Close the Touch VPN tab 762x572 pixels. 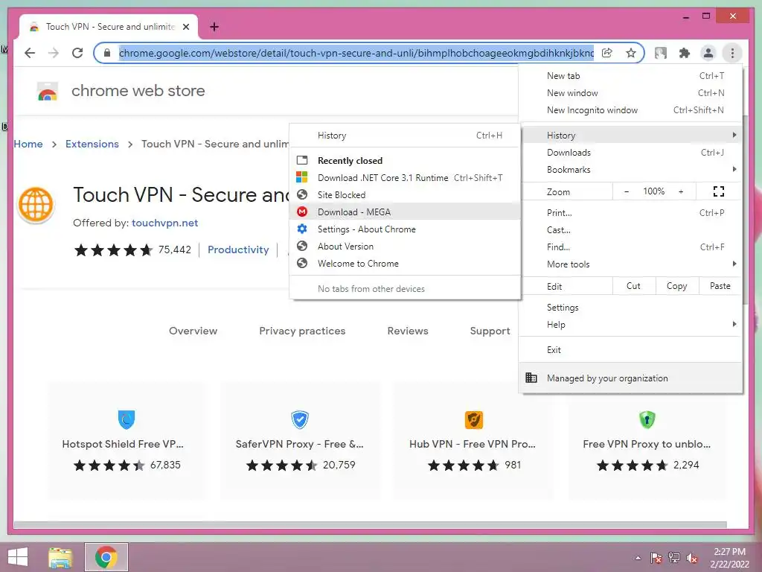(185, 27)
